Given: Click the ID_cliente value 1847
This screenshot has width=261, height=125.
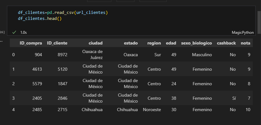Looking at the screenshot, I should click(x=62, y=84).
